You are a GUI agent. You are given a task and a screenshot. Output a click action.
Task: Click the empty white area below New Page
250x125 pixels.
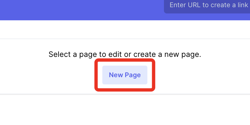[125, 109]
